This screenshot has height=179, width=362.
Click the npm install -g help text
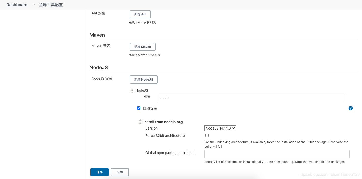click(x=275, y=162)
